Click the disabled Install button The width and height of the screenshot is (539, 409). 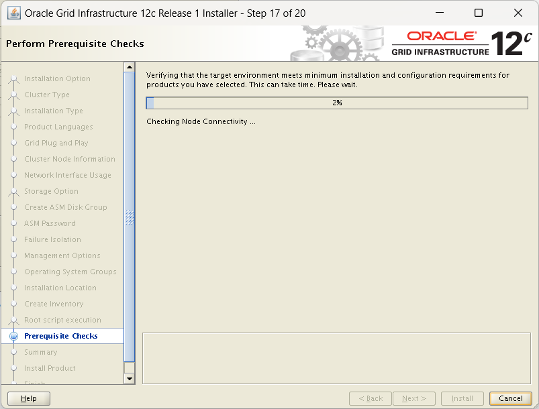tap(462, 398)
